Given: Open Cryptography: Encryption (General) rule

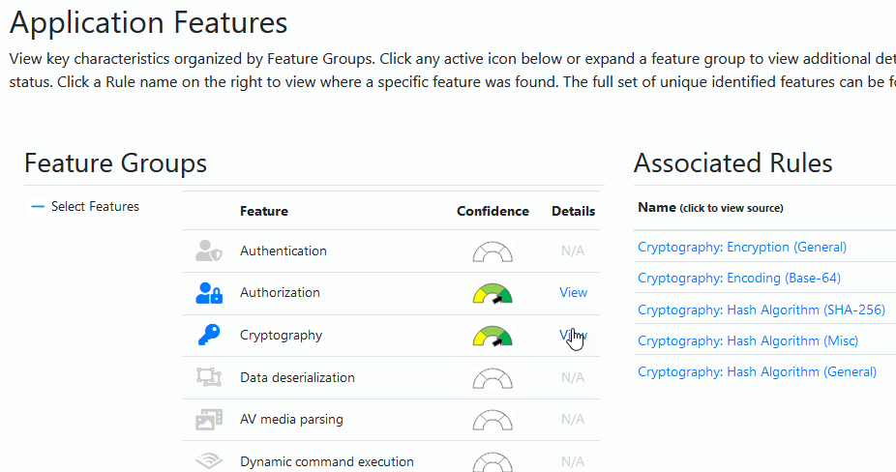Looking at the screenshot, I should (x=741, y=248).
